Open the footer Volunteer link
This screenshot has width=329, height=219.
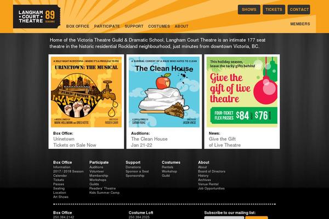click(97, 171)
